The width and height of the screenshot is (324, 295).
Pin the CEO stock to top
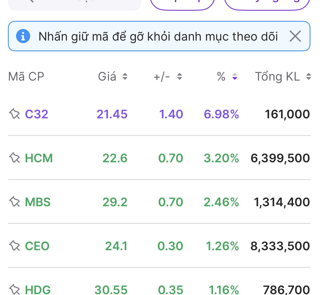click(x=14, y=246)
